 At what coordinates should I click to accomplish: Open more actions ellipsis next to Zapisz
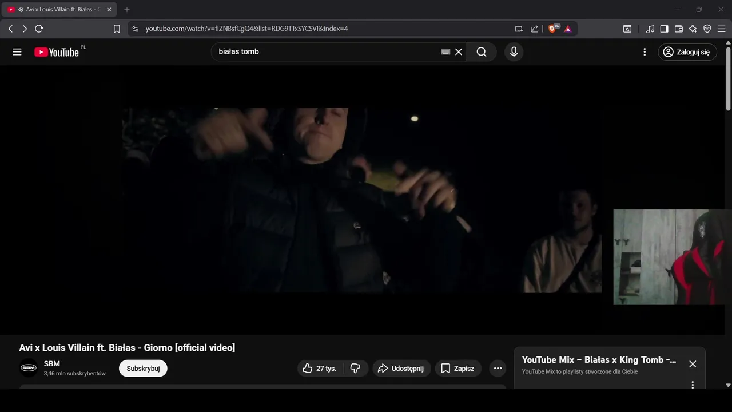coord(498,369)
